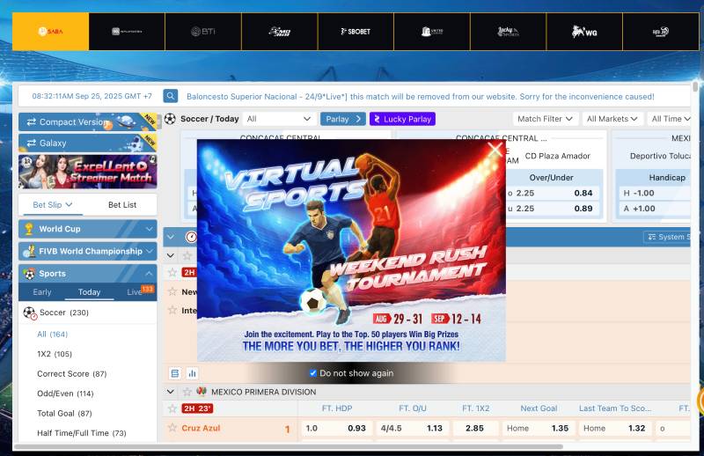Viewport: 704px width, 456px height.
Task: Switch to the Galaxy view
Action: pos(53,143)
